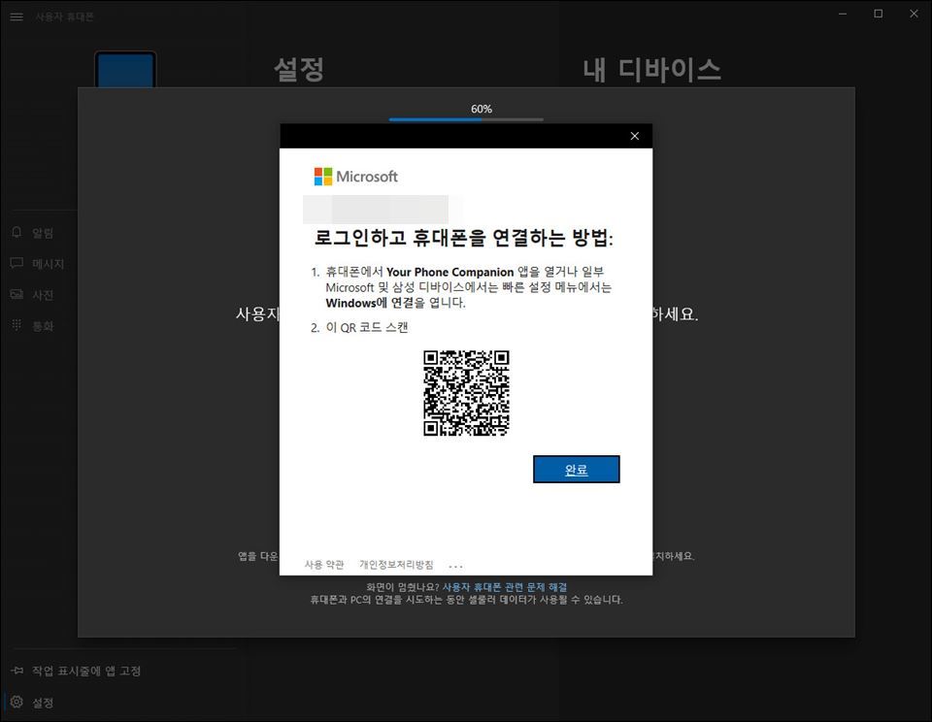Screen dimensions: 932x722
Task: Open the hamburger navigation menu
Action: click(x=17, y=17)
